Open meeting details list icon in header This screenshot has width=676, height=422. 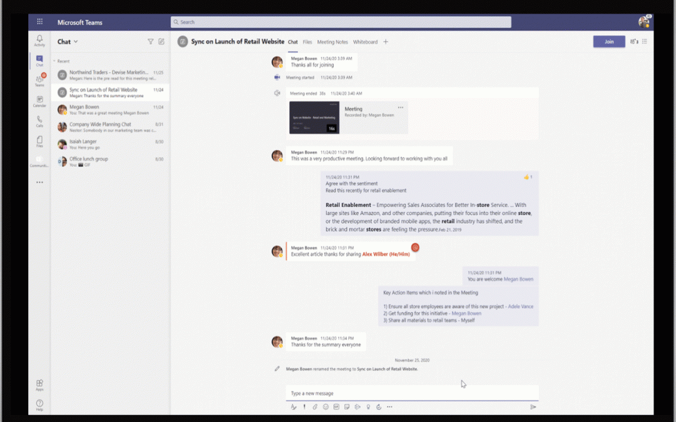[645, 41]
